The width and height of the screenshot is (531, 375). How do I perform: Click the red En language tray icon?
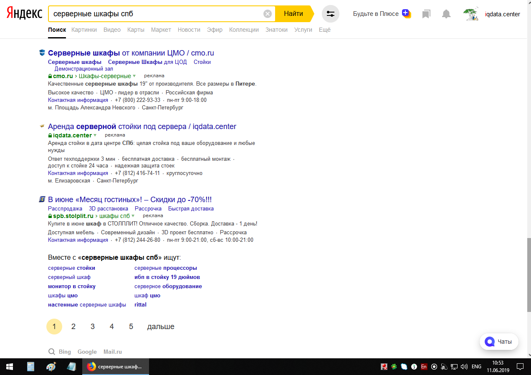[x=424, y=367]
